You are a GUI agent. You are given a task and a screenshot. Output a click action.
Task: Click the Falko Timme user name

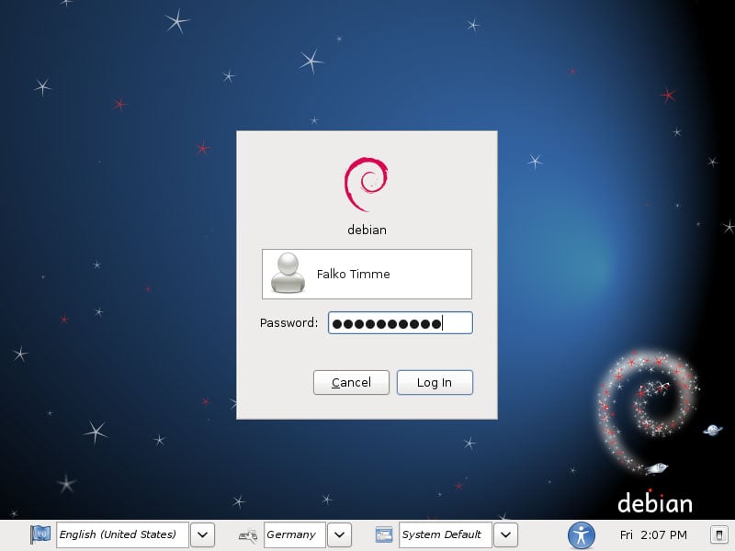tap(354, 274)
